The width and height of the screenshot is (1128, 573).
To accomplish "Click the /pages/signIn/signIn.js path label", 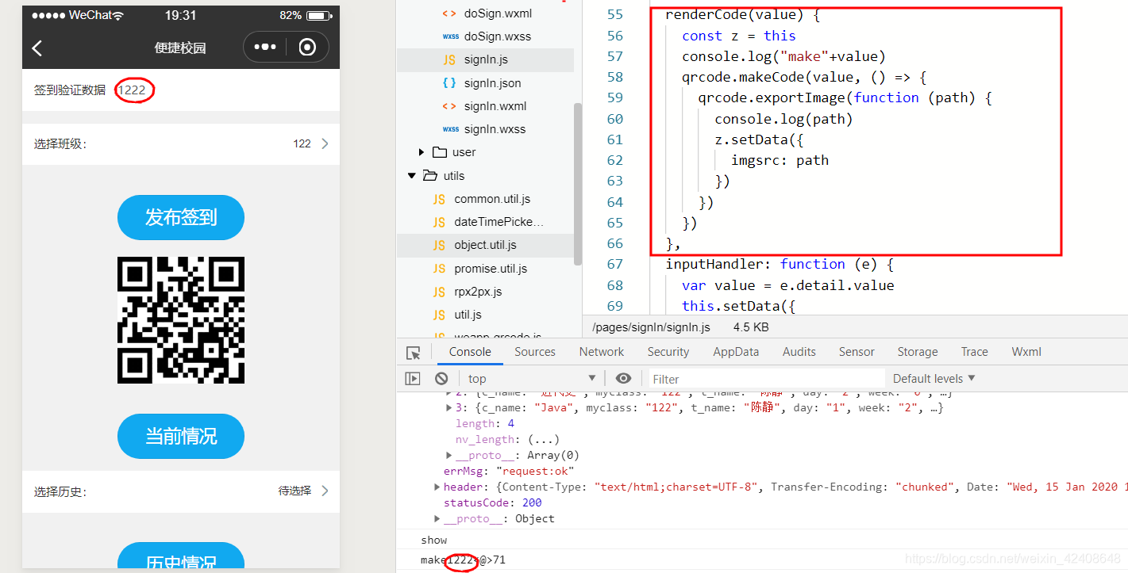I will pos(652,327).
